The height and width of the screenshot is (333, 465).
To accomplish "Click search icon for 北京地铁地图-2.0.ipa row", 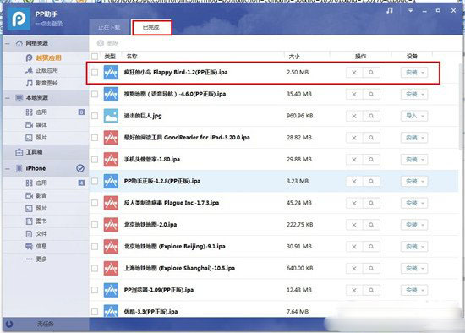I will coord(371,225).
